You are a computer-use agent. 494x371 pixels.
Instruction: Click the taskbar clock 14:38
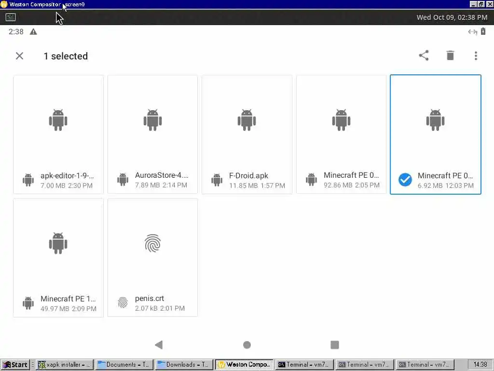(480, 365)
